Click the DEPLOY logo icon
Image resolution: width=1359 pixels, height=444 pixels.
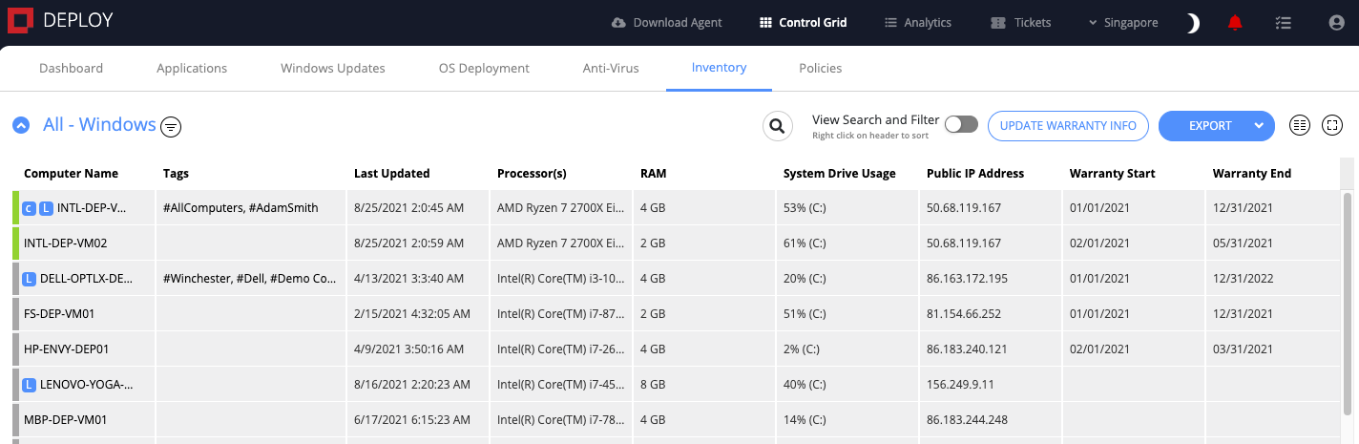[20, 22]
